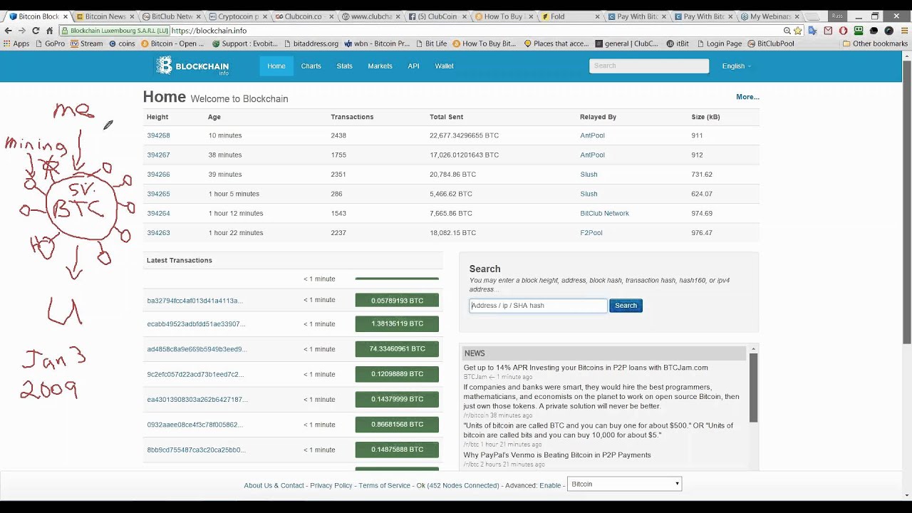Viewport: 912px width, 513px height.
Task: Open block height 394268
Action: pos(158,135)
